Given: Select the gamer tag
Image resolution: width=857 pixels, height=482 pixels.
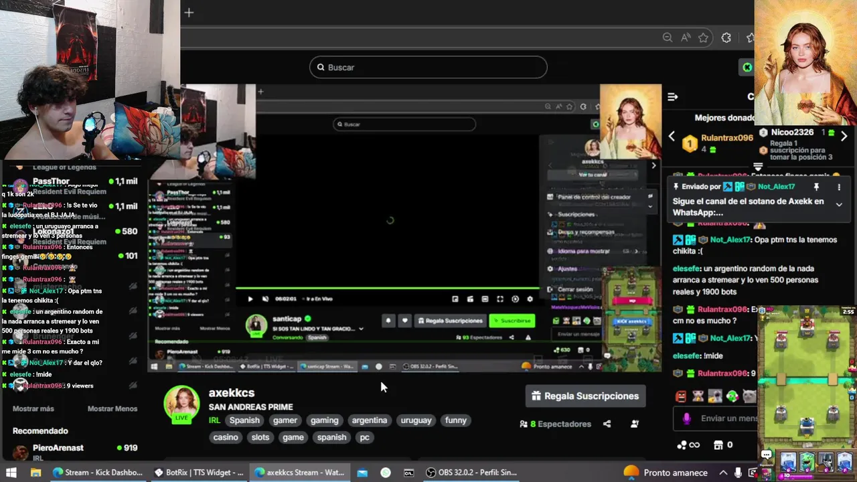Looking at the screenshot, I should tap(285, 420).
